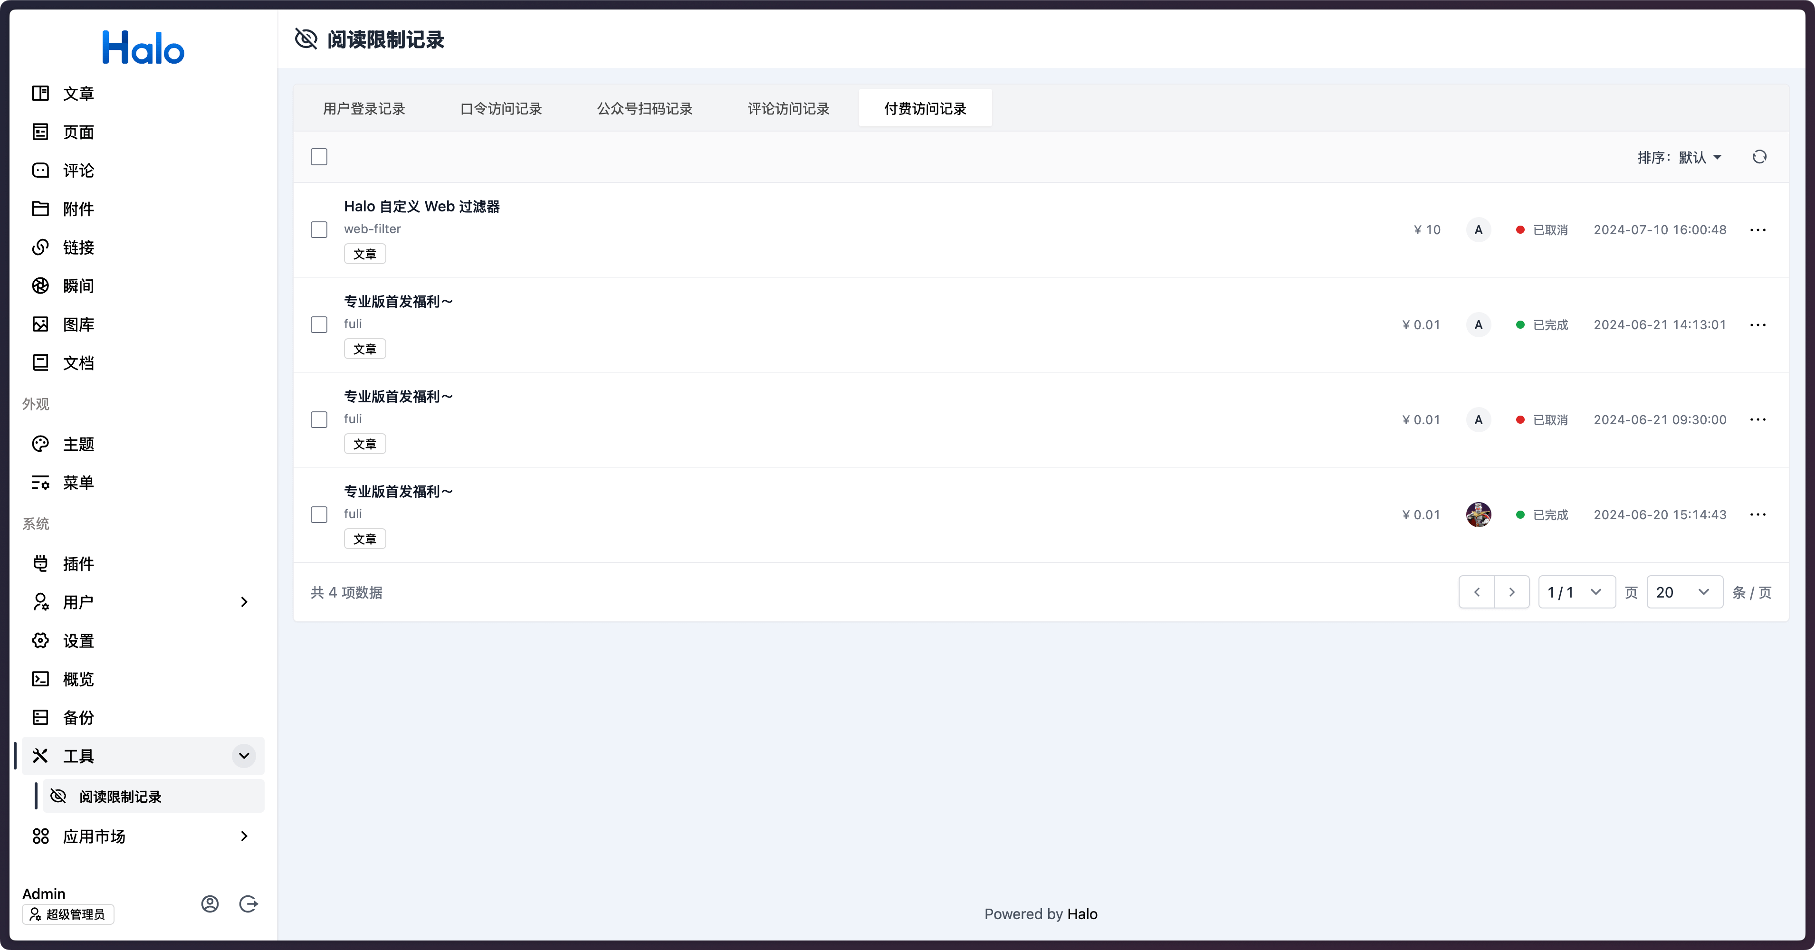
Task: Select 阅读限制记录 in the sidebar submenu
Action: pos(153,797)
